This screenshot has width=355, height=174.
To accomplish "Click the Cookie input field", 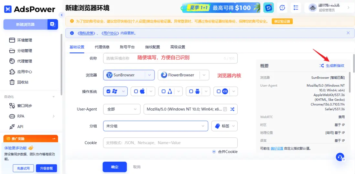I will click(170, 143).
